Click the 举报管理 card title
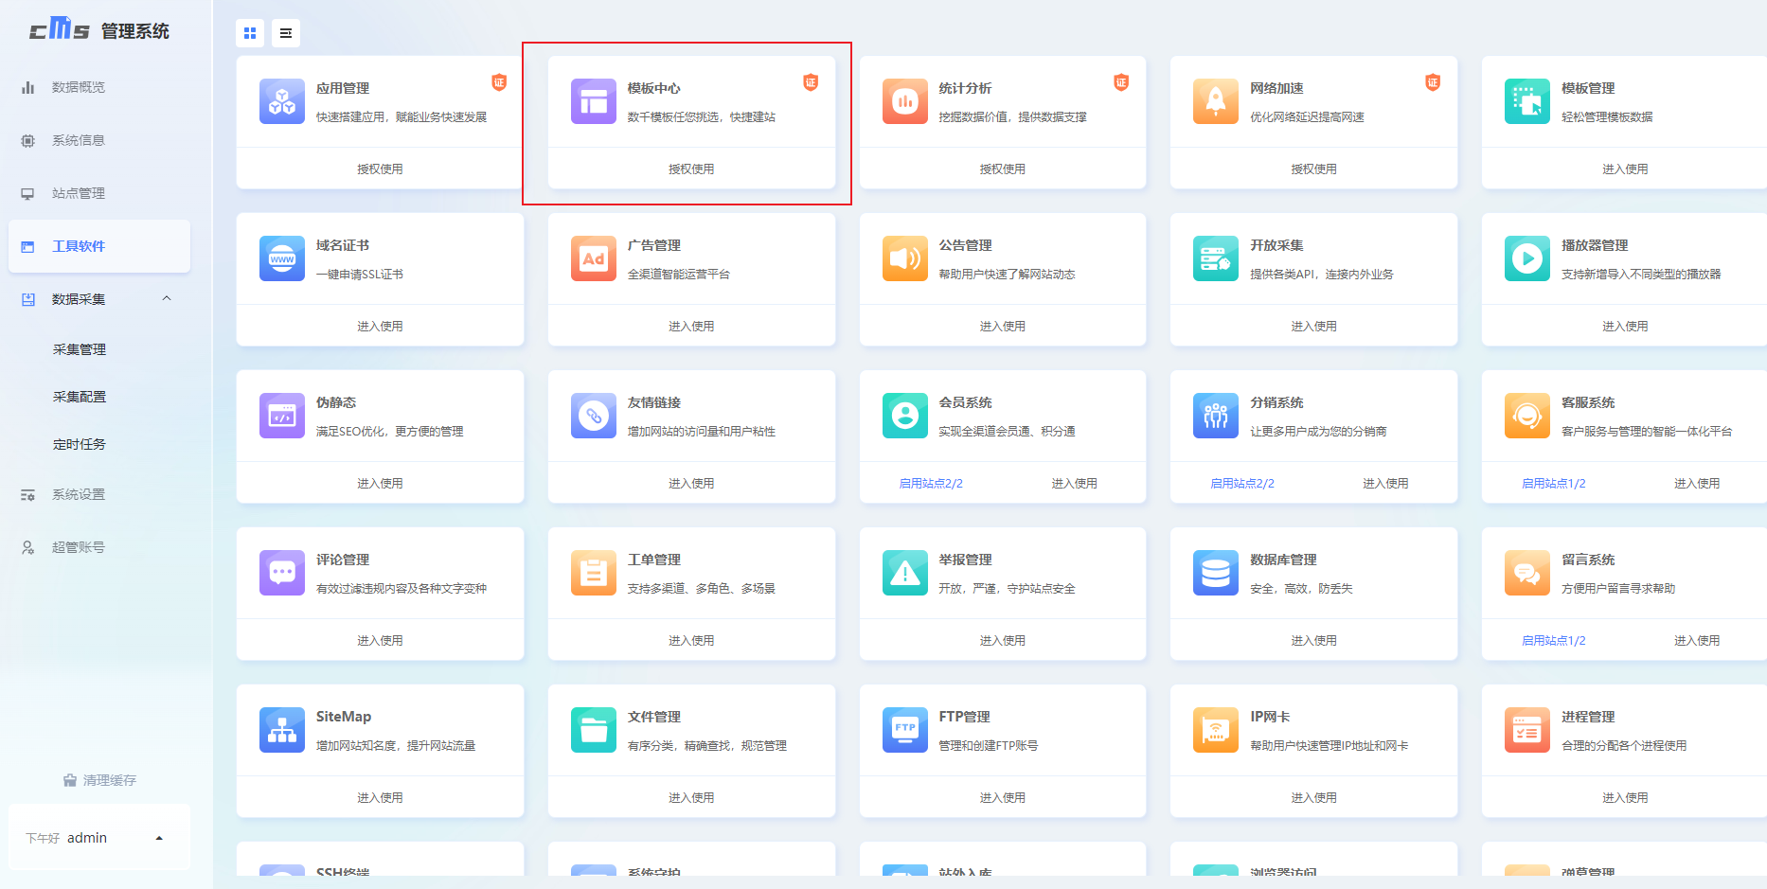The image size is (1767, 889). (965, 560)
